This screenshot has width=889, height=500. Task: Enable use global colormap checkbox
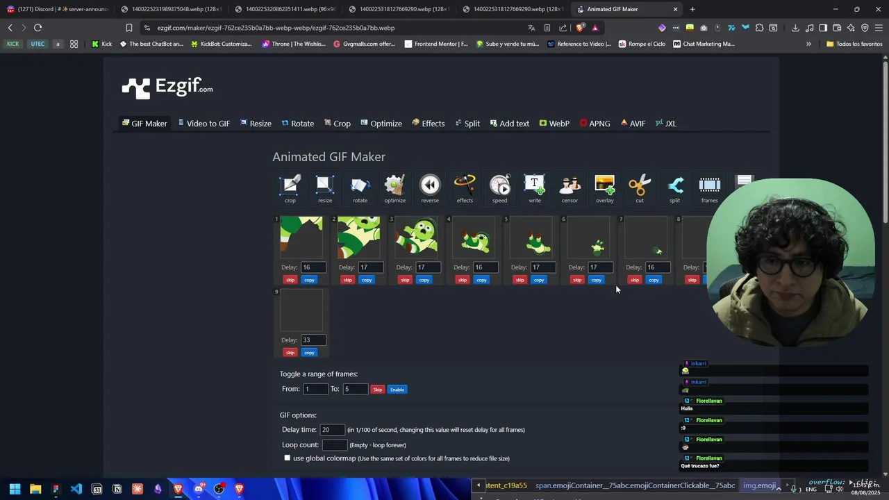[x=287, y=458]
